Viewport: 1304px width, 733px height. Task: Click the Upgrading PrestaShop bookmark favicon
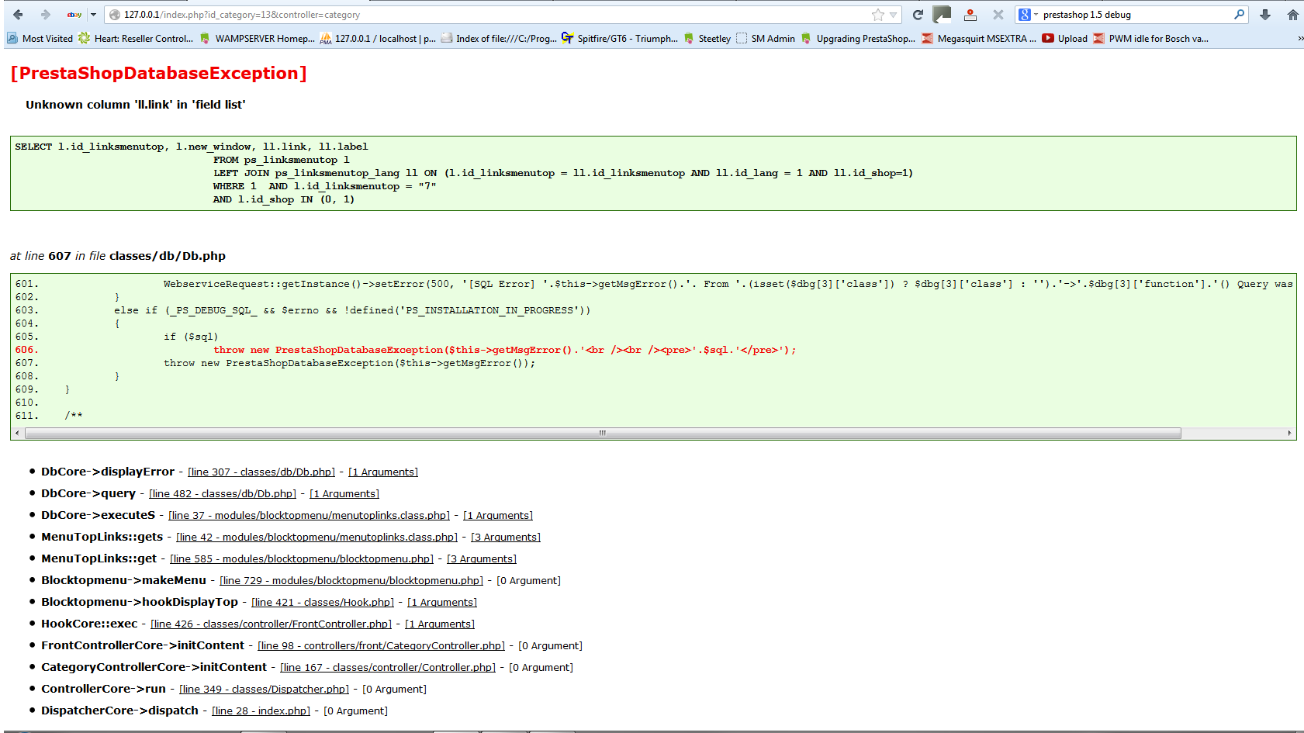807,39
